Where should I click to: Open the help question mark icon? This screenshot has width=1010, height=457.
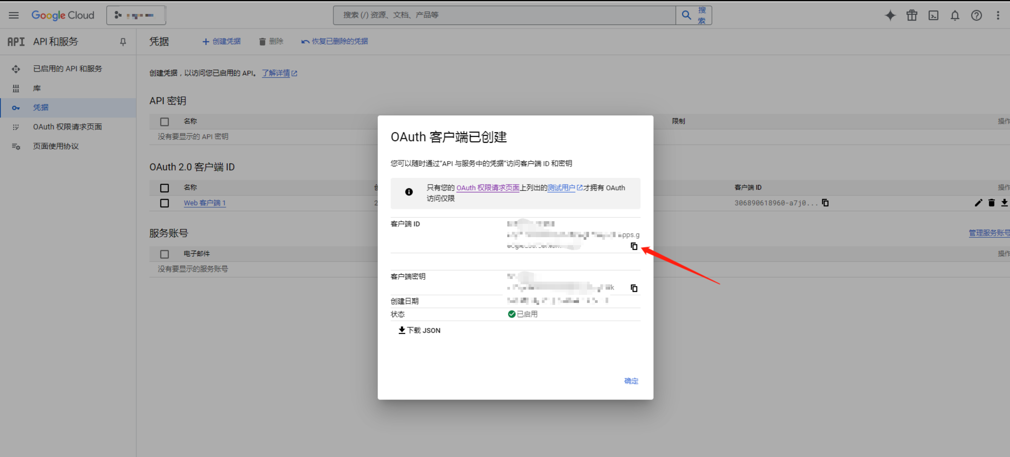tap(976, 15)
